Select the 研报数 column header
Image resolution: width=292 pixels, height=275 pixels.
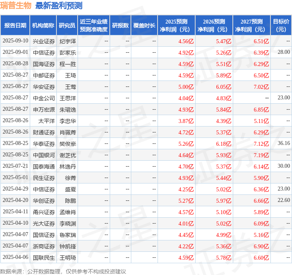pos(120,26)
